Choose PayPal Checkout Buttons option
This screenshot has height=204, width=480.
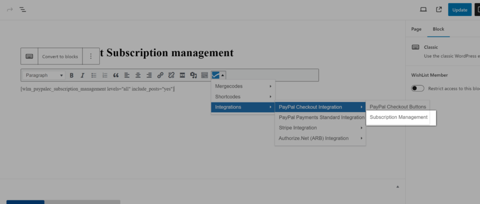(397, 107)
